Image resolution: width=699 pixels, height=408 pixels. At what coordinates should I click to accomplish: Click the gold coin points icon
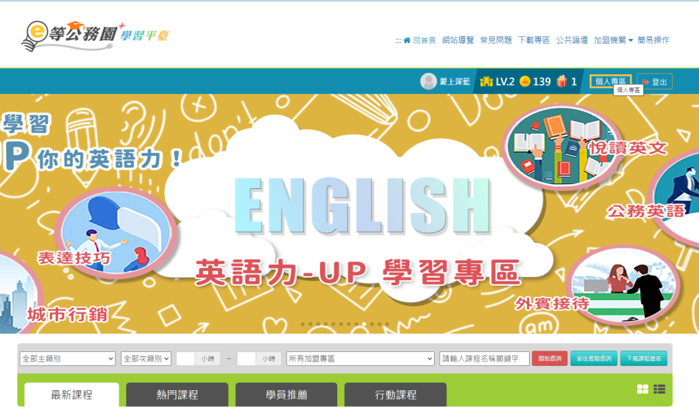click(x=525, y=81)
